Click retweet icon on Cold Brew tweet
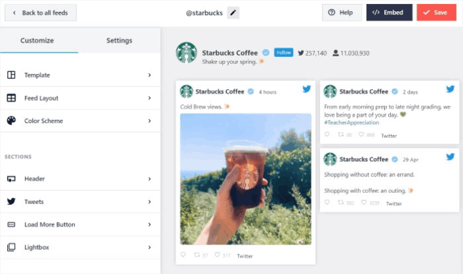Screen dimensions: 463x274 pos(197,254)
